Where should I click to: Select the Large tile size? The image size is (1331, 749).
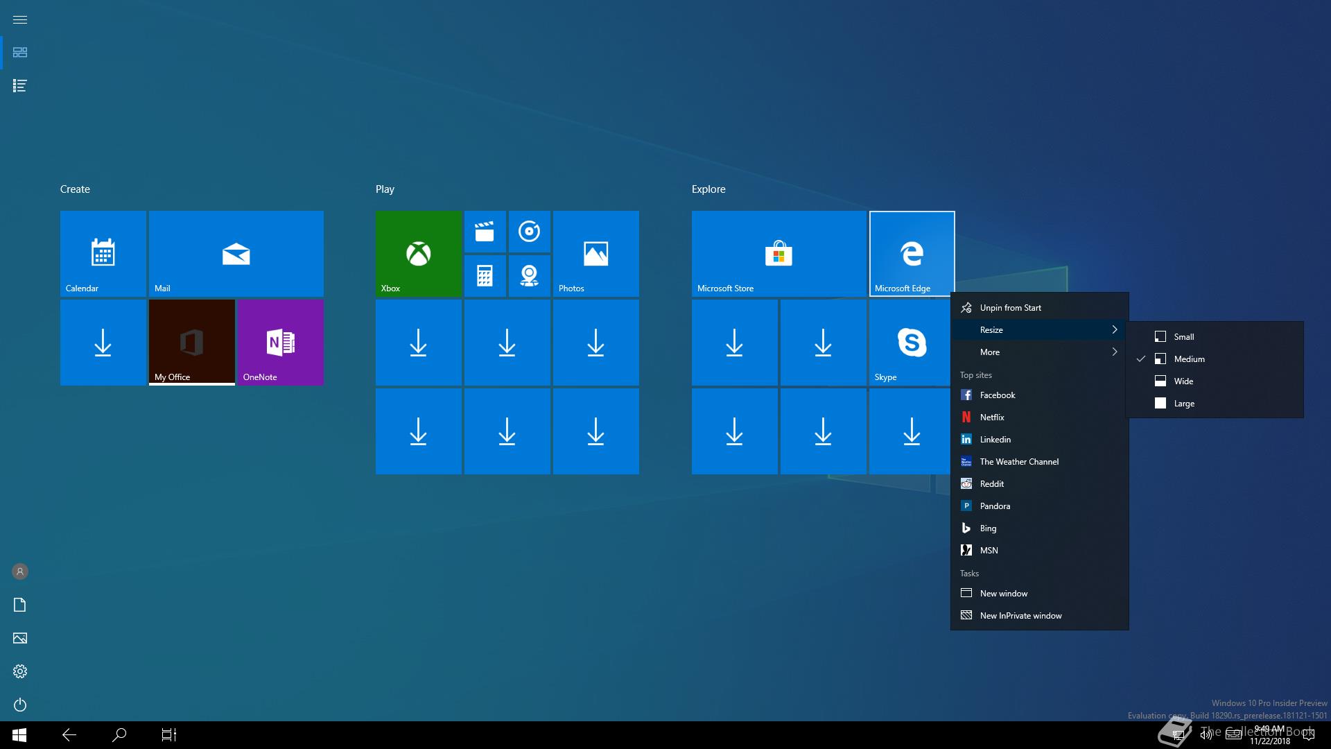click(1183, 404)
